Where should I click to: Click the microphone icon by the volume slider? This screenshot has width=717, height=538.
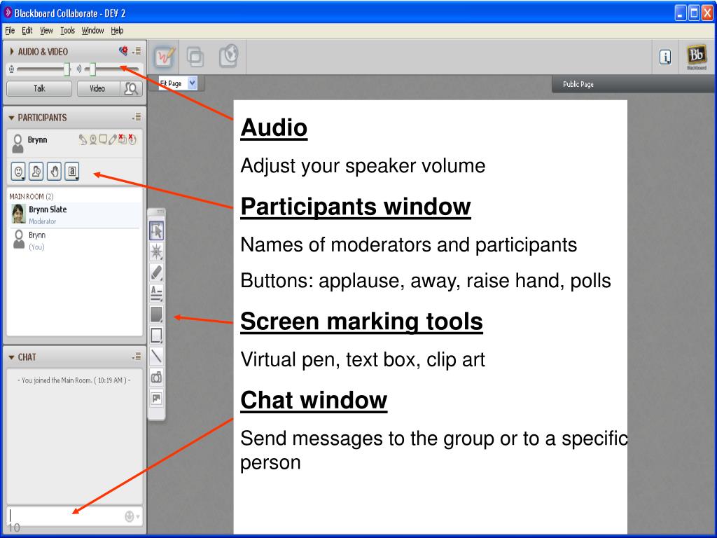[x=11, y=69]
